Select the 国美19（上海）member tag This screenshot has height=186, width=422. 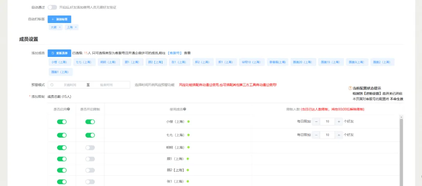[331, 62]
